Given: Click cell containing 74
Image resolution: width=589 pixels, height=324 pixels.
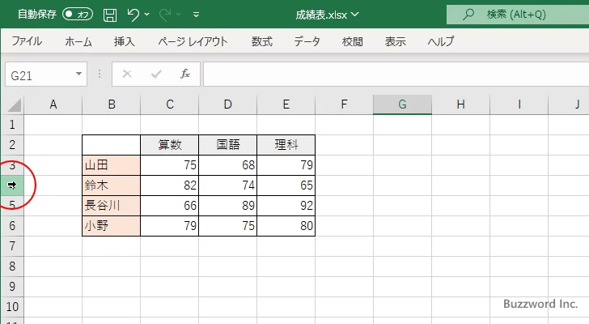Looking at the screenshot, I should (227, 185).
